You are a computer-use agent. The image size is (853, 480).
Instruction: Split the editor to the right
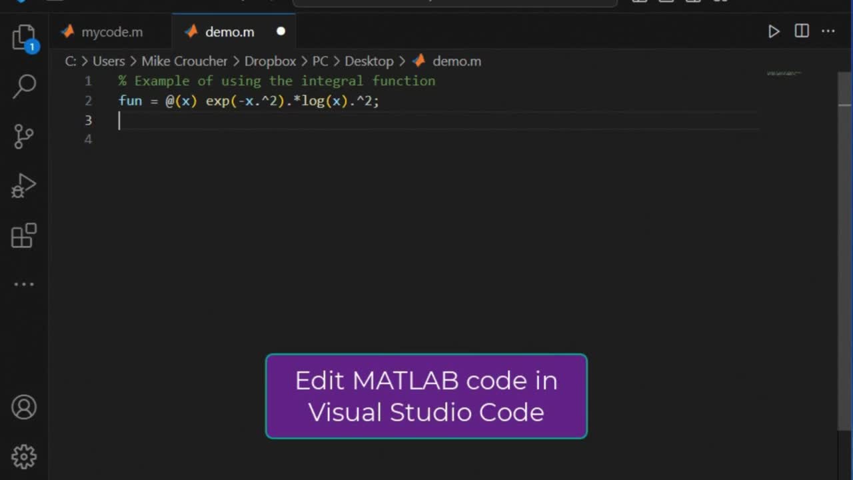(x=802, y=31)
